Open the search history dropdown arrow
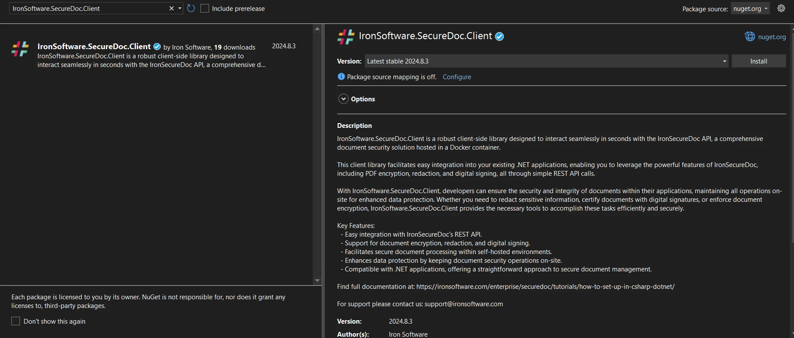 pos(179,8)
